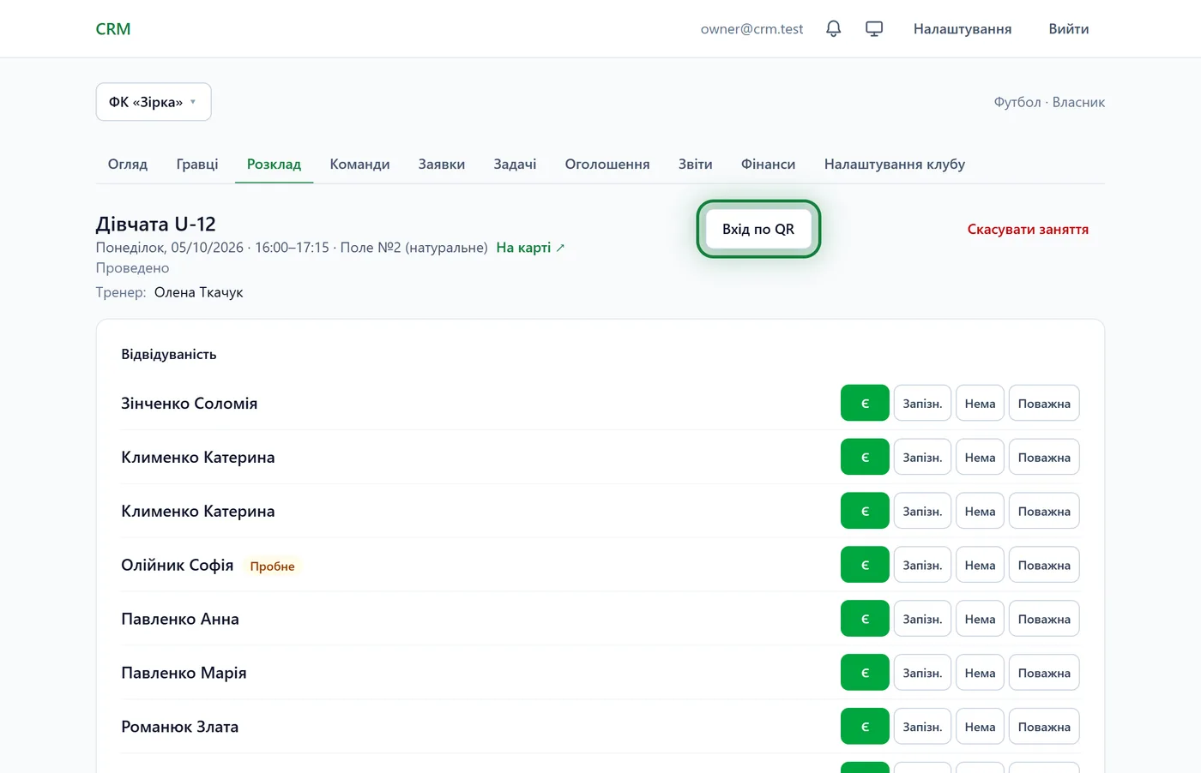Open На карті map link

click(530, 248)
